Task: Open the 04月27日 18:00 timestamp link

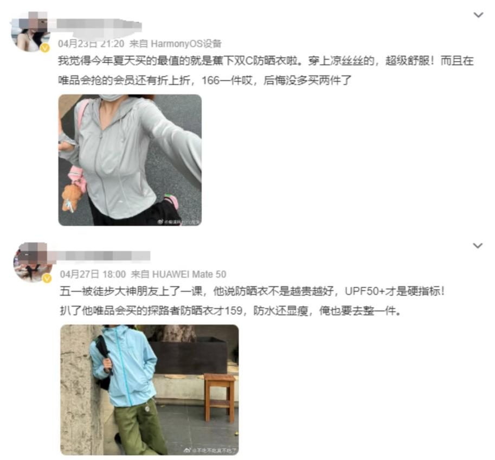Action: point(93,274)
